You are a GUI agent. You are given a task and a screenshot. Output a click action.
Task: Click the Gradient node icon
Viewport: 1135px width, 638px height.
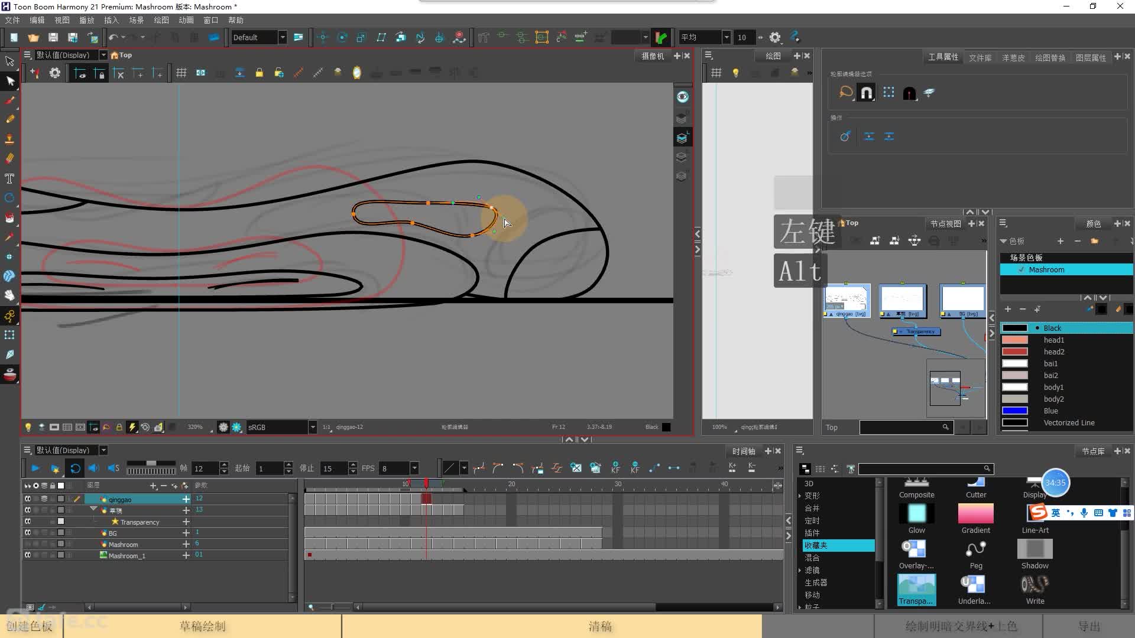click(x=975, y=519)
